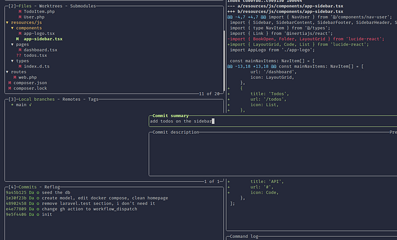Screen dimensions: 397x240
Task: Switch to the Remotes tab
Action: tap(71, 99)
